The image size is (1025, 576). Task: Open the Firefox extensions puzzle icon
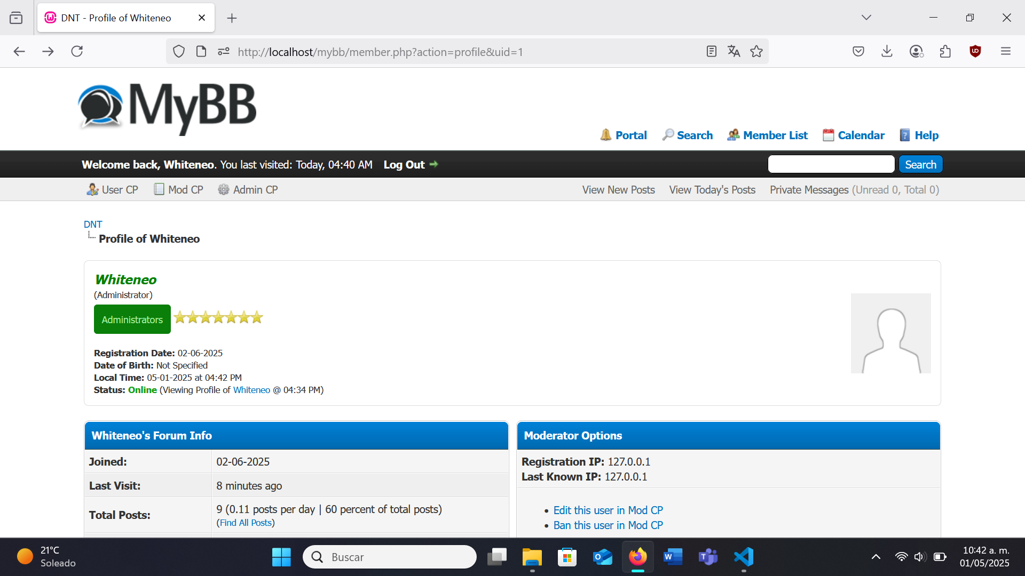click(945, 51)
